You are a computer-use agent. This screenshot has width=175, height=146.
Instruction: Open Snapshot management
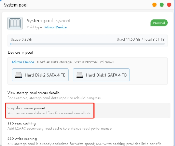click(50, 111)
